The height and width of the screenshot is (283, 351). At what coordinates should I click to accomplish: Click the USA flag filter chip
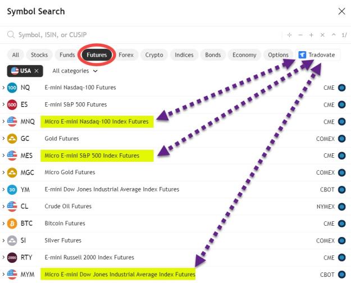click(x=25, y=71)
